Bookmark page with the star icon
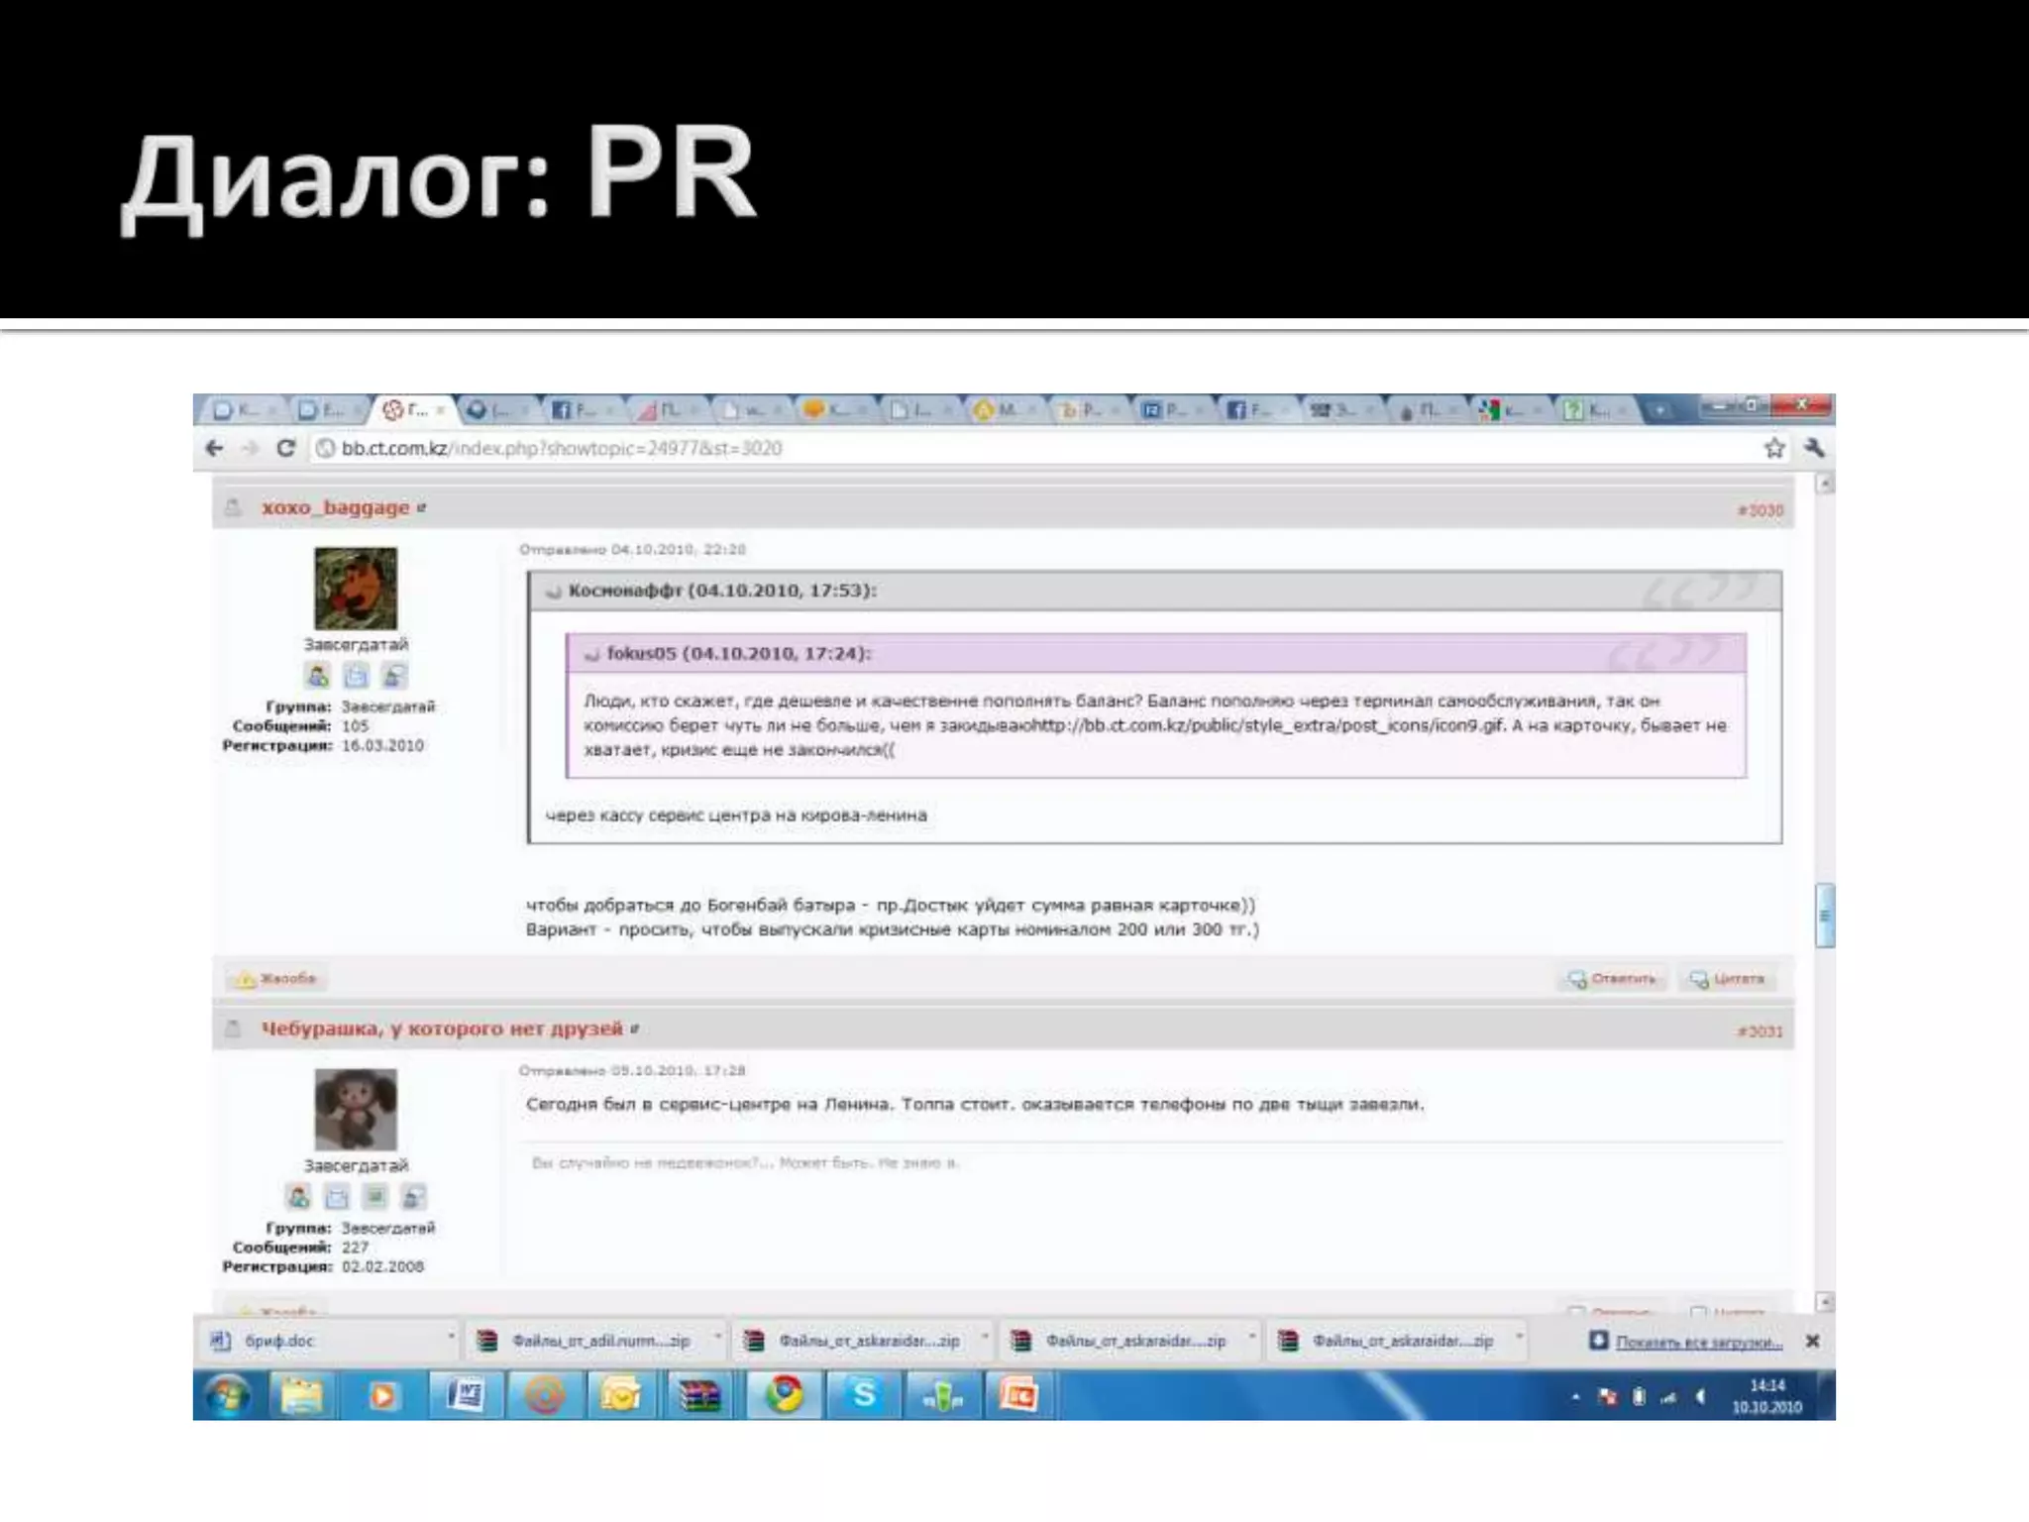This screenshot has width=2029, height=1522. [1773, 448]
